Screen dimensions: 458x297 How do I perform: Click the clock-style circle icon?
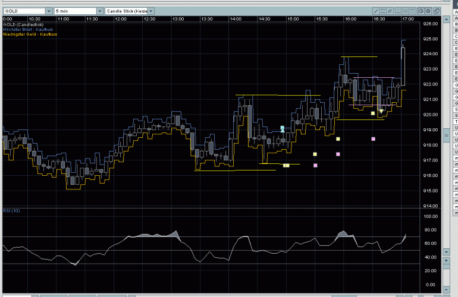(421, 11)
